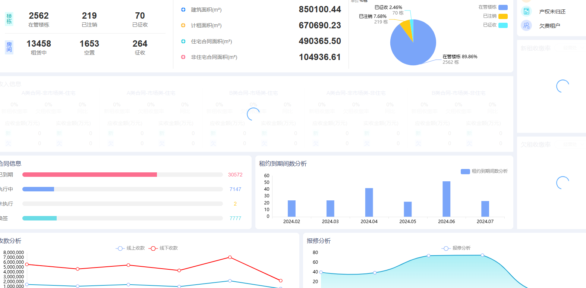Viewport: 586px width, 288px height.
Task: Click the building area value 850100.44
Action: [320, 9]
